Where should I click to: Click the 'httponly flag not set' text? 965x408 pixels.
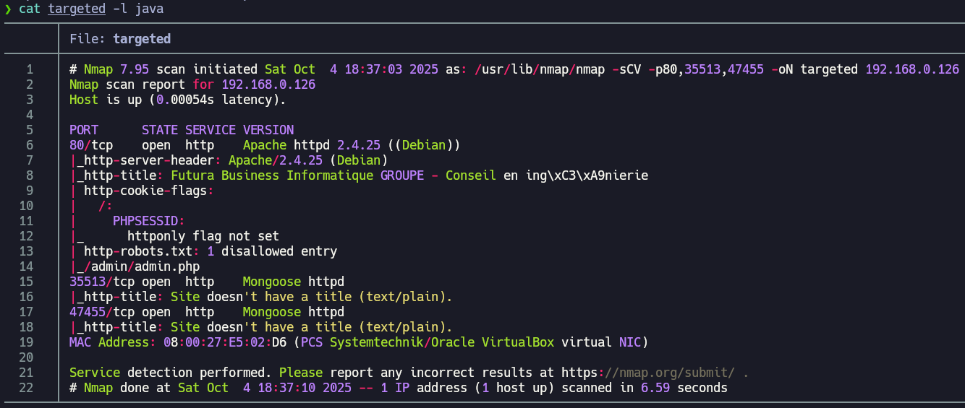[203, 236]
